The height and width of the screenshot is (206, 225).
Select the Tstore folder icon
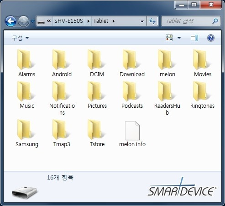[x=97, y=130]
